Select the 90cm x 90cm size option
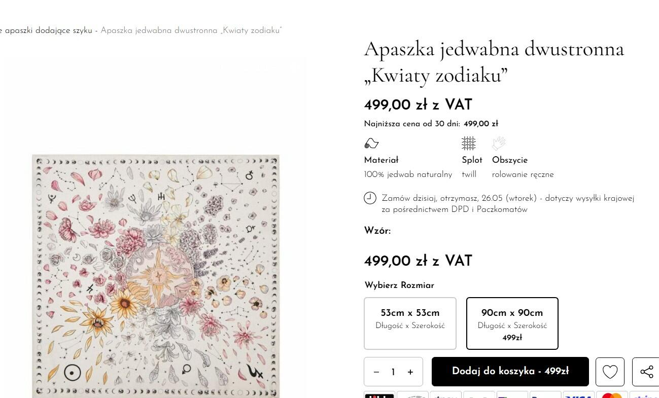Image resolution: width=659 pixels, height=398 pixels. [512, 323]
